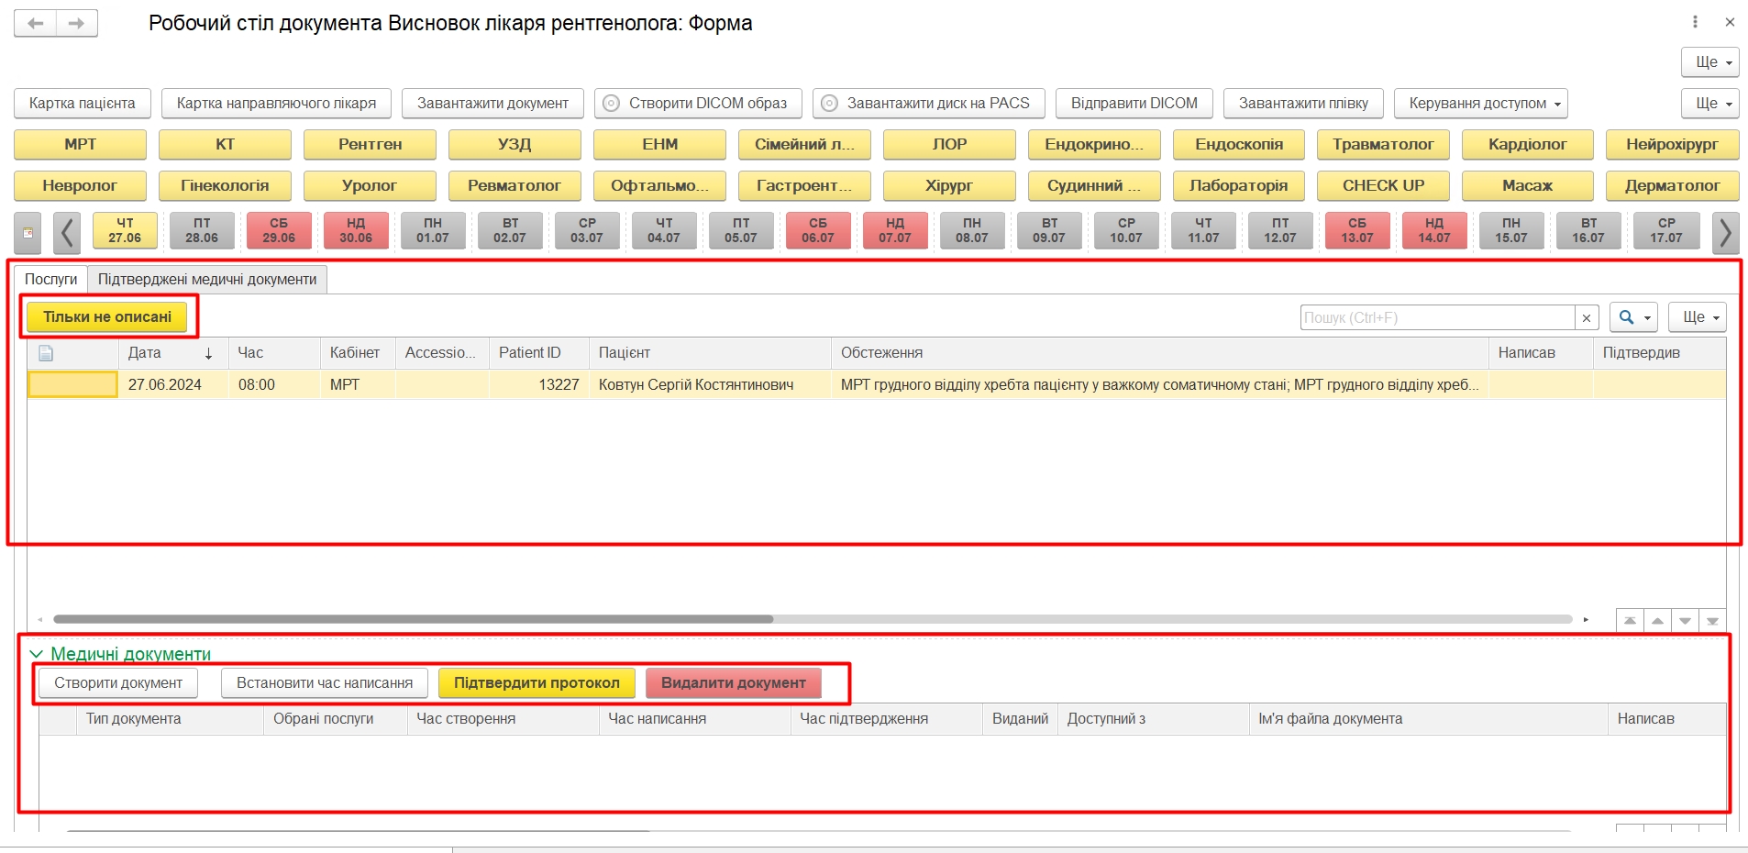Advance the date strip with right chevron
This screenshot has height=853, width=1748.
point(1725,232)
